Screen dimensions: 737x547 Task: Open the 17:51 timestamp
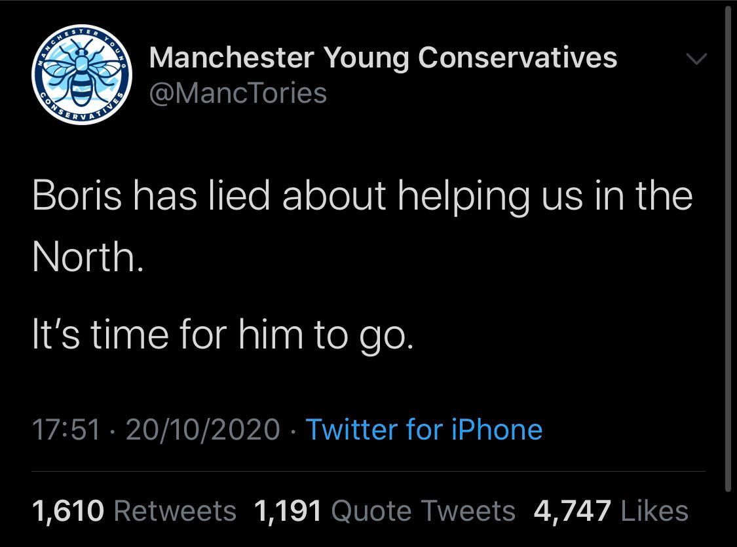(x=66, y=430)
